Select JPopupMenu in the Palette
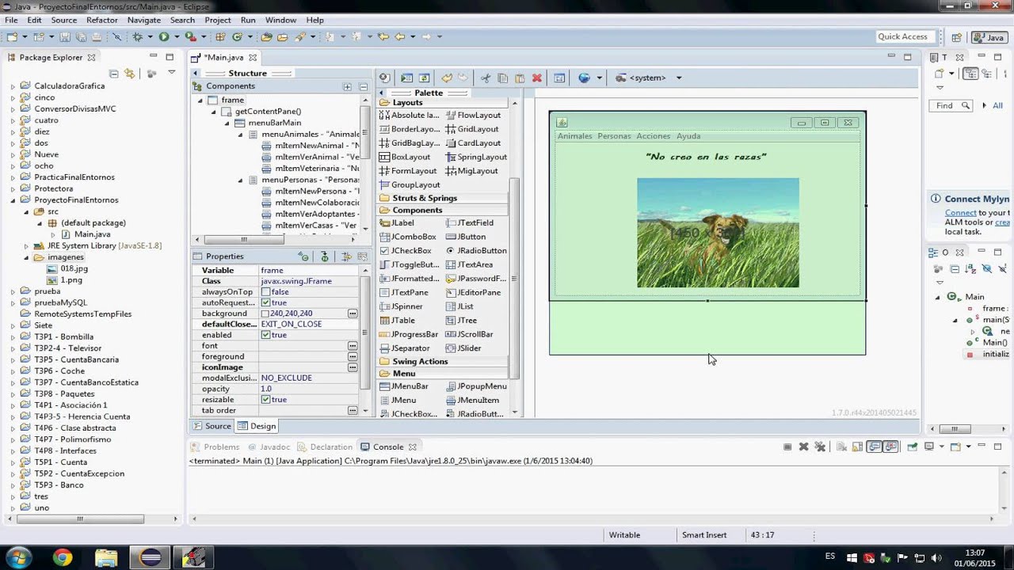 tap(476, 386)
